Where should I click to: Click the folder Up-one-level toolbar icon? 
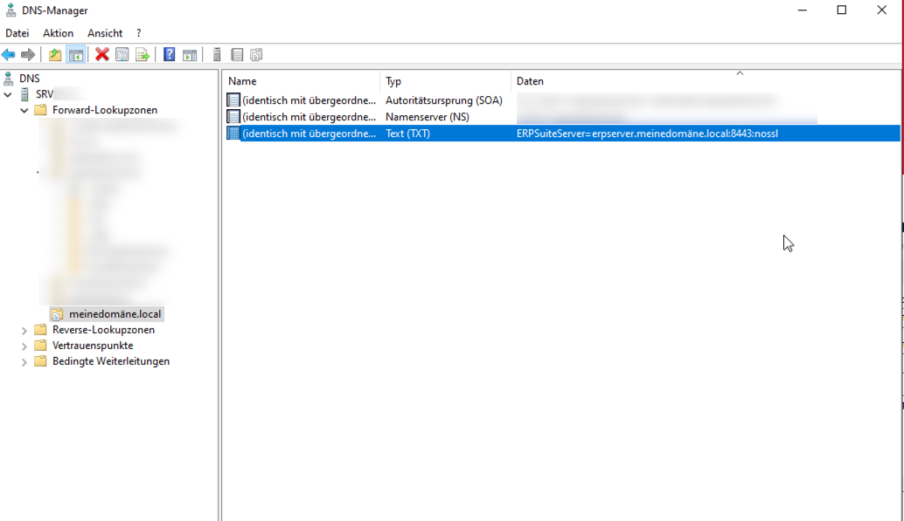pyautogui.click(x=55, y=55)
